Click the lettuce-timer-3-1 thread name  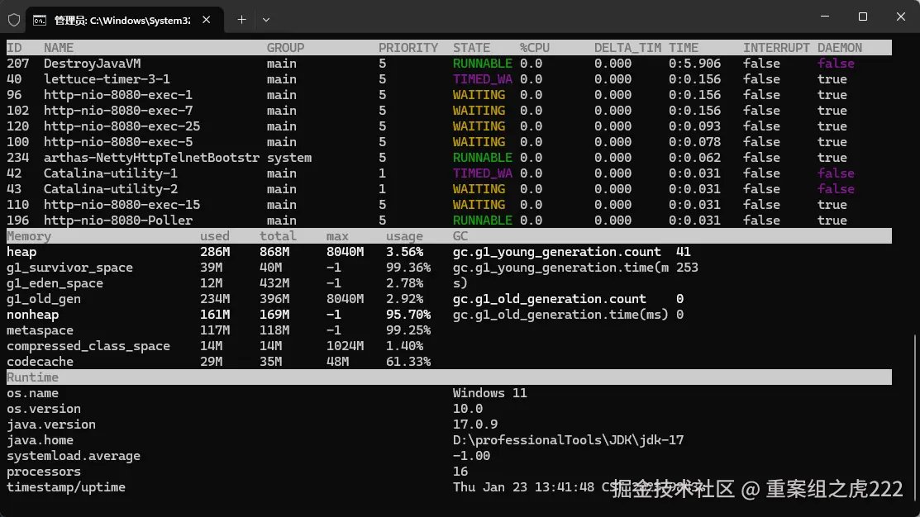pyautogui.click(x=107, y=79)
